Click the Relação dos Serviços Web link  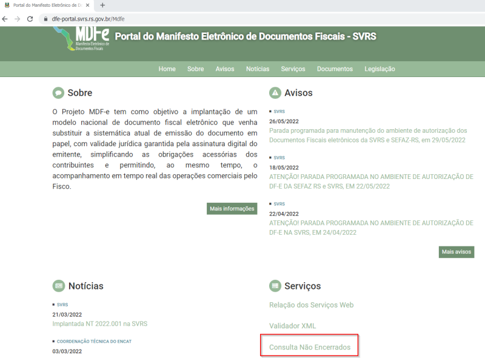312,305
